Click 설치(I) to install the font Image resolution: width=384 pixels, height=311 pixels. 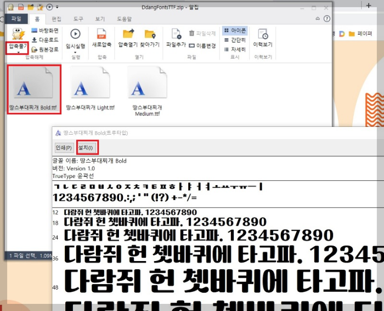click(x=86, y=148)
